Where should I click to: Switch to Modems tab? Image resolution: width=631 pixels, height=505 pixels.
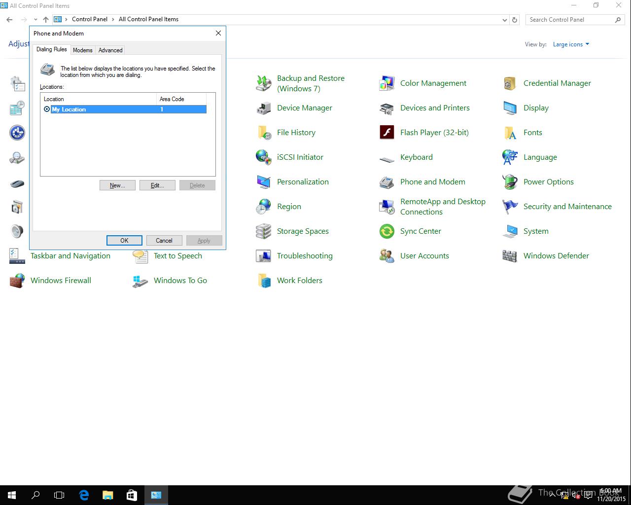83,50
